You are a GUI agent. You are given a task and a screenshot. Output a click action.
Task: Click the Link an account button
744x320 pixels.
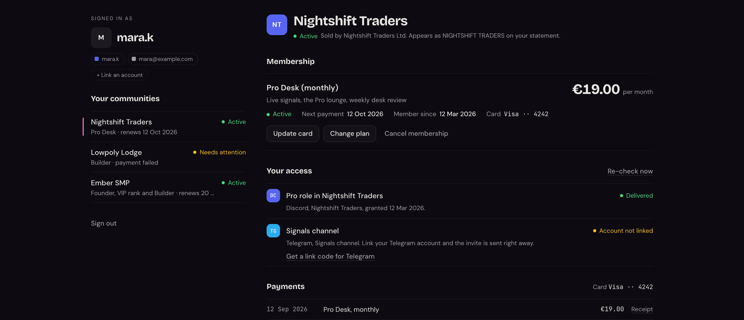(x=120, y=75)
